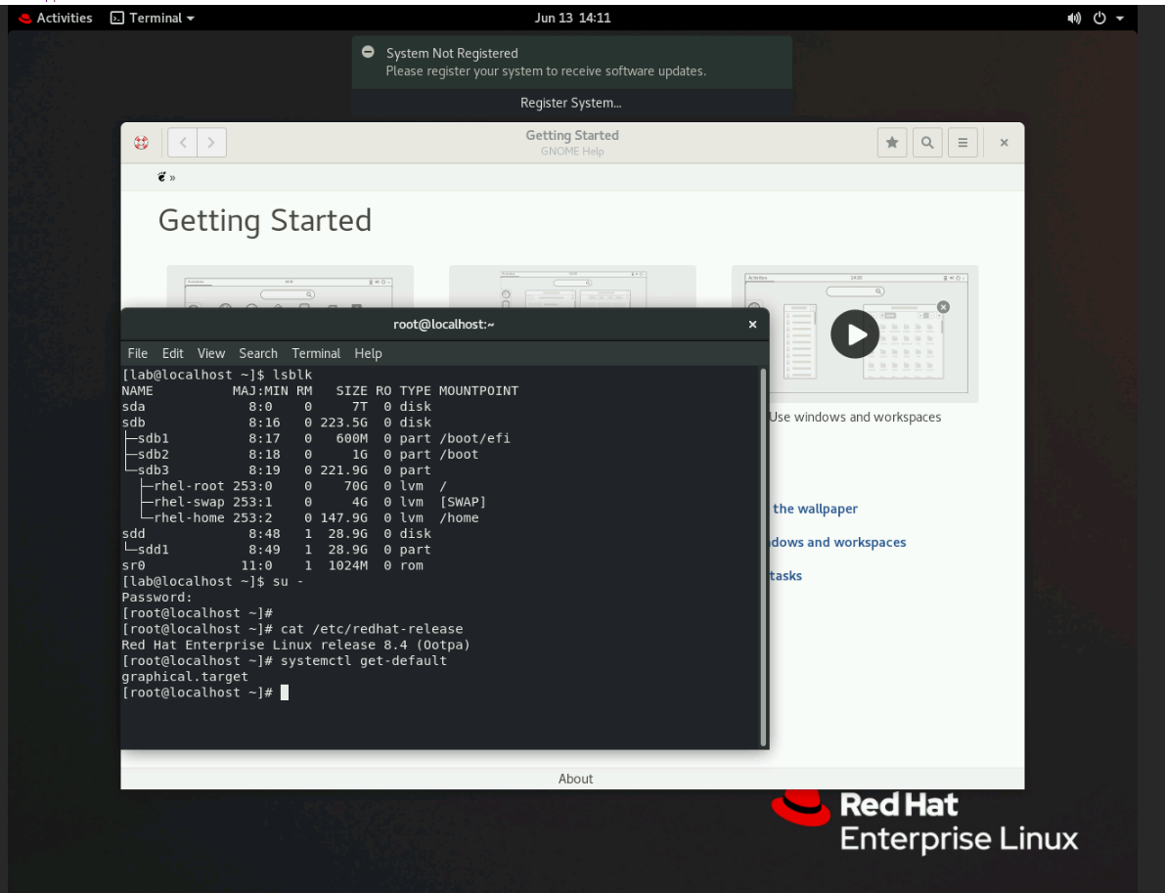Image resolution: width=1165 pixels, height=893 pixels.
Task: Open the Search menu in the Terminal window
Action: coord(257,353)
